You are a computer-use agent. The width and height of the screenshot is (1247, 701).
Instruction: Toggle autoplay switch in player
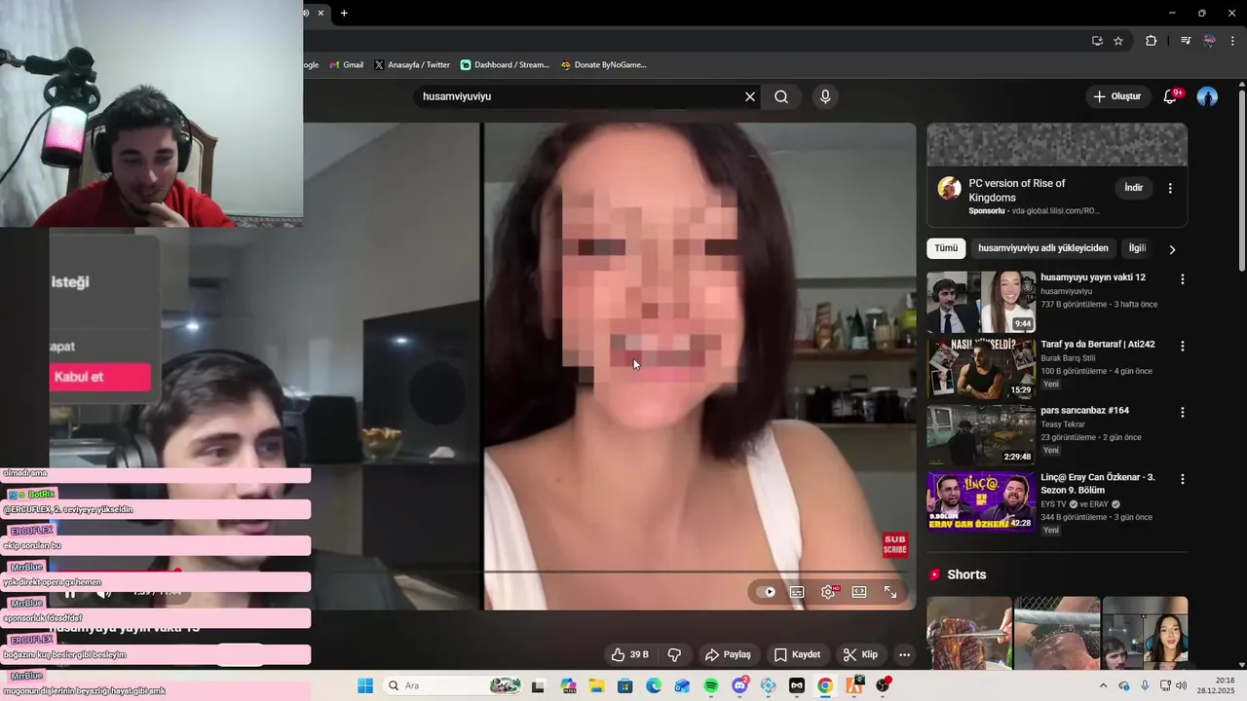767,592
